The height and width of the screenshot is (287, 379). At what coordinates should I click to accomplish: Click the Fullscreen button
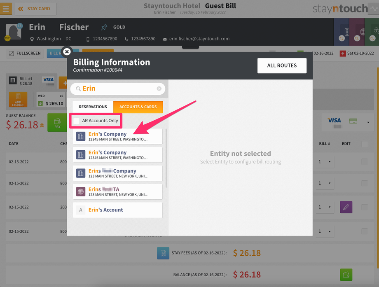point(25,54)
